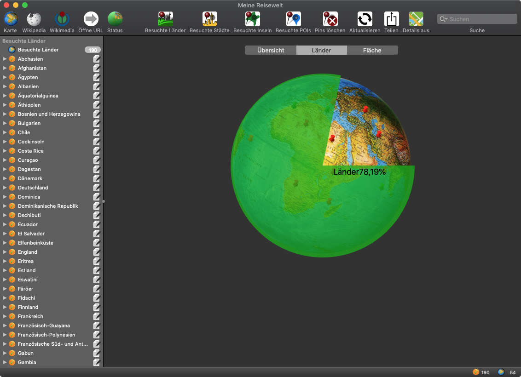Screen dimensions: 521x377
Task: Toggle the Status toolbar button
Action: point(115,19)
